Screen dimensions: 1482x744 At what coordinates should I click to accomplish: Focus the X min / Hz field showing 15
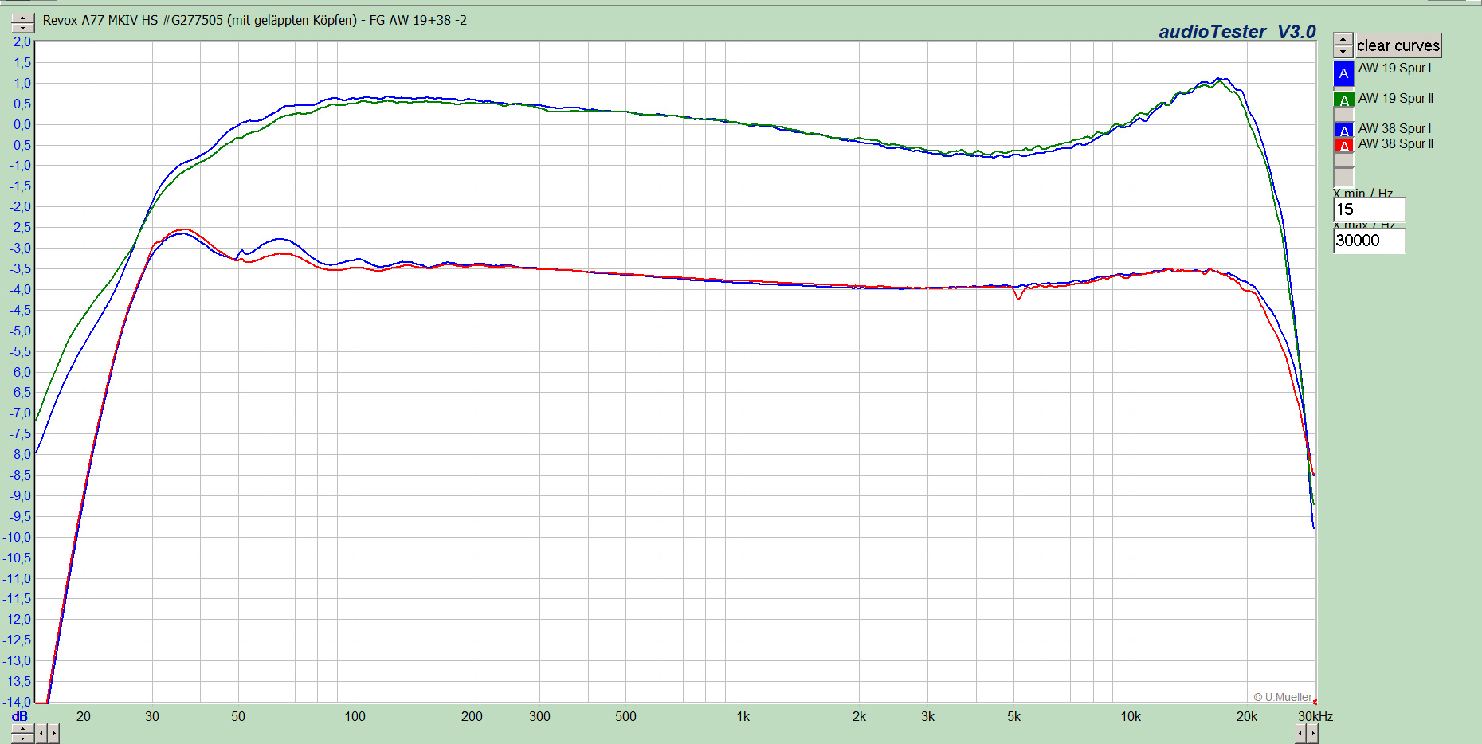[x=1369, y=209]
